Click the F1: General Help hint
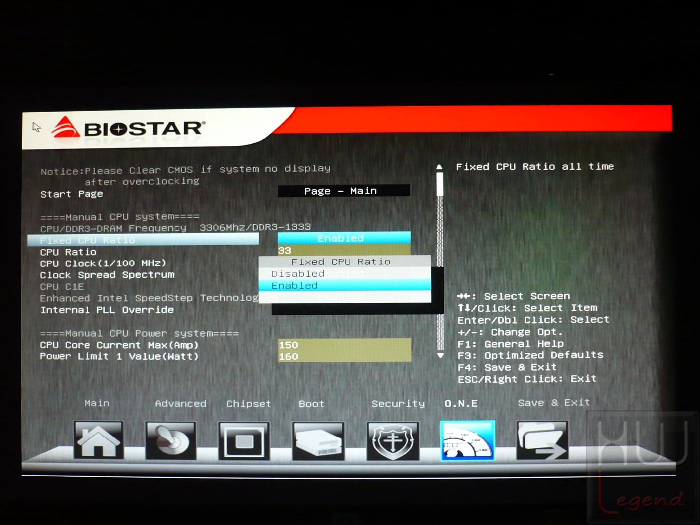 [x=511, y=344]
